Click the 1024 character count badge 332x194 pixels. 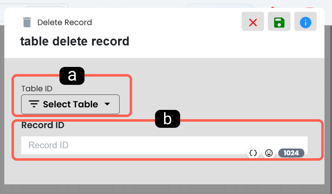click(x=291, y=153)
